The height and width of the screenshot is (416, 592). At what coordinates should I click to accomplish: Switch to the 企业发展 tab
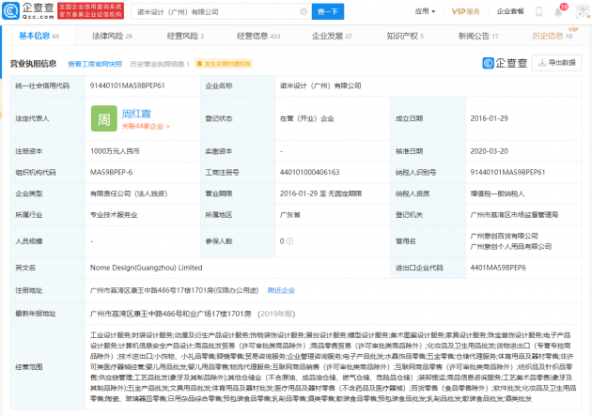pyautogui.click(x=332, y=36)
